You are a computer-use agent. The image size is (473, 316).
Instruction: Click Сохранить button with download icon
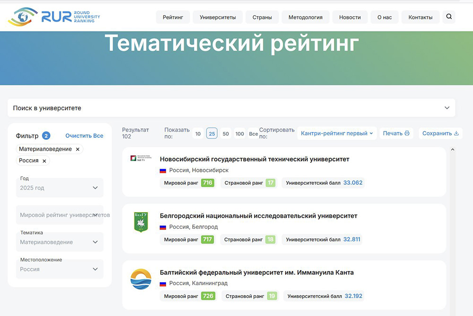point(440,133)
